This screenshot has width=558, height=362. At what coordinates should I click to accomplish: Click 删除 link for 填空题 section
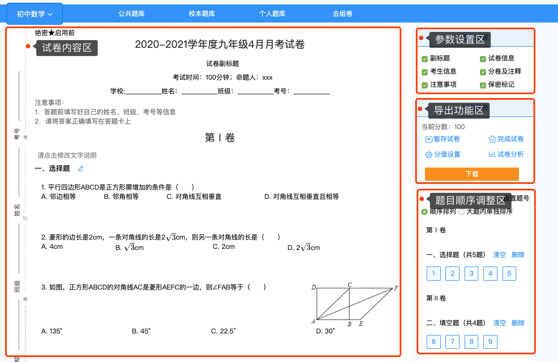click(x=518, y=323)
